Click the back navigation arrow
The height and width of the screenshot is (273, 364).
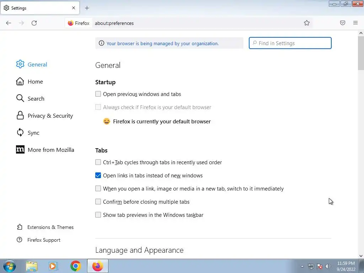coord(9,23)
